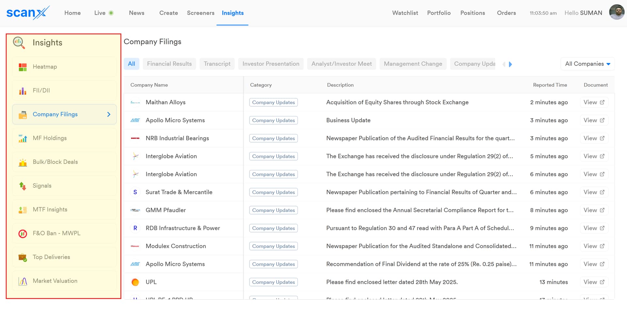Viewport: 627px width, 309px height.
Task: Click Company Updates tag in Maithan Alloys row
Action: [x=273, y=102]
